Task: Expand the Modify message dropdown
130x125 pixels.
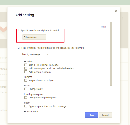Action: click(36, 54)
